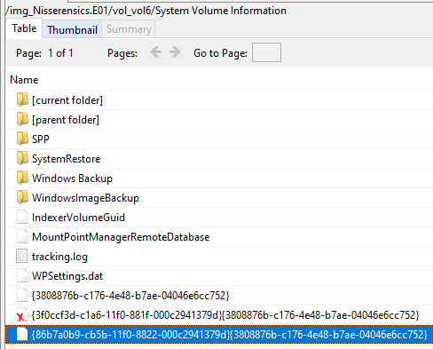
Task: Go to previous page arrow
Action: tap(156, 52)
